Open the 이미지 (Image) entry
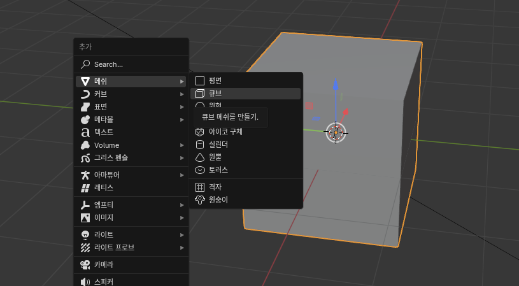Viewport: 519px width, 286px height. [131, 218]
